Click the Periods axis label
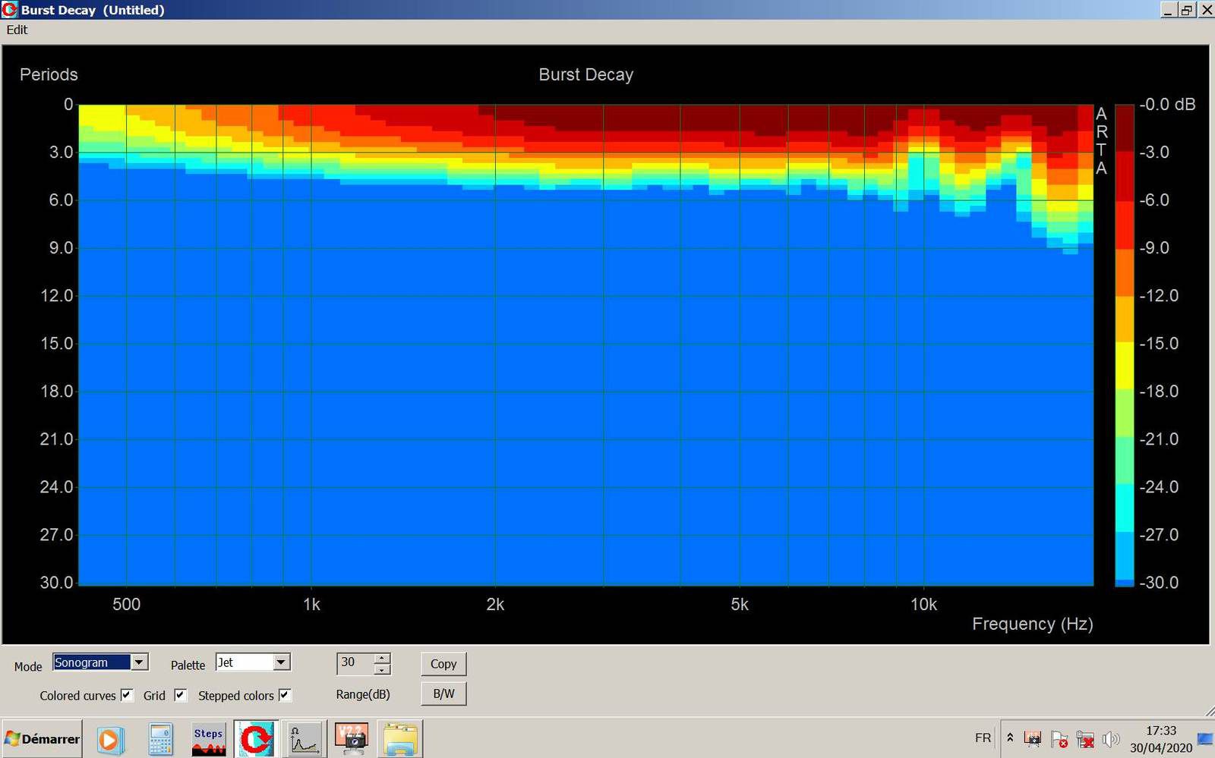This screenshot has width=1215, height=758. (49, 74)
